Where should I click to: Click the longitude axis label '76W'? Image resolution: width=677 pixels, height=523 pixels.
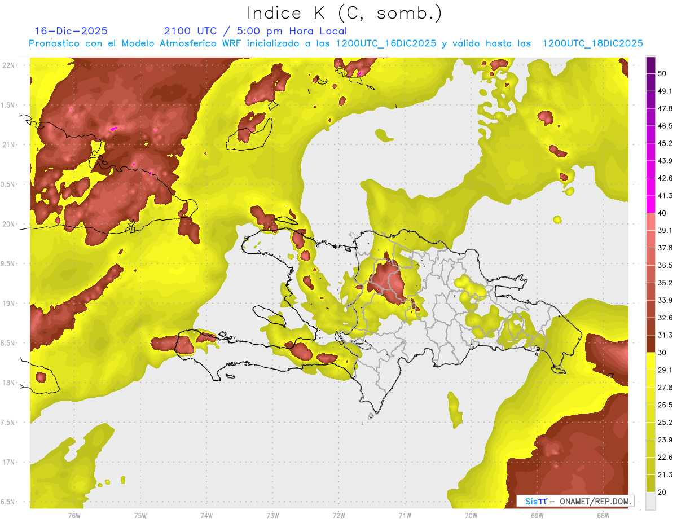tap(74, 516)
